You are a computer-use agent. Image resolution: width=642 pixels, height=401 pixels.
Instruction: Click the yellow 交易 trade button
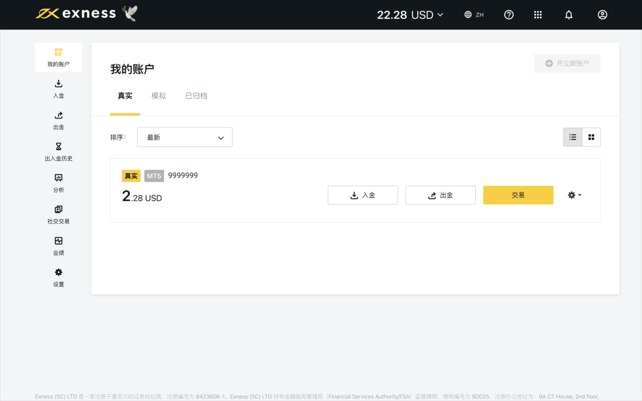point(518,195)
